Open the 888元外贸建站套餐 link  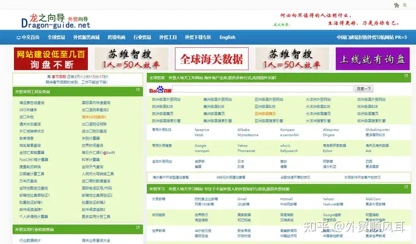[x=231, y=178]
